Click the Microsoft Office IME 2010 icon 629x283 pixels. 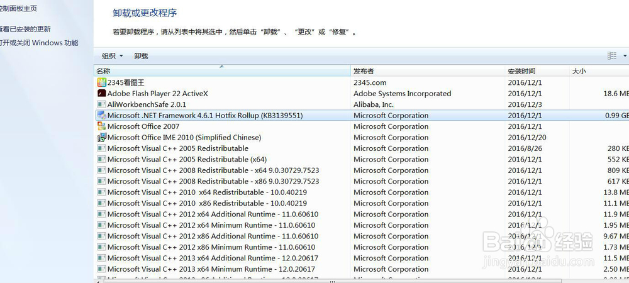click(x=102, y=138)
